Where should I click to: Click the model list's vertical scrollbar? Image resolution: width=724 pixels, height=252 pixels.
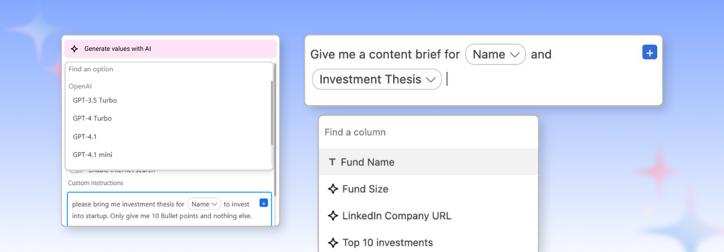coord(272,113)
